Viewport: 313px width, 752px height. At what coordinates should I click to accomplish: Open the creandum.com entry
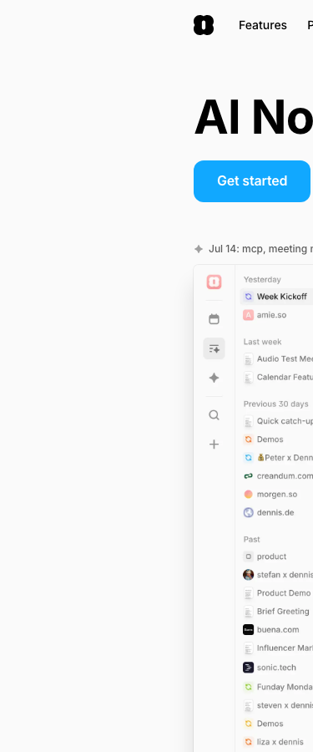pos(285,475)
